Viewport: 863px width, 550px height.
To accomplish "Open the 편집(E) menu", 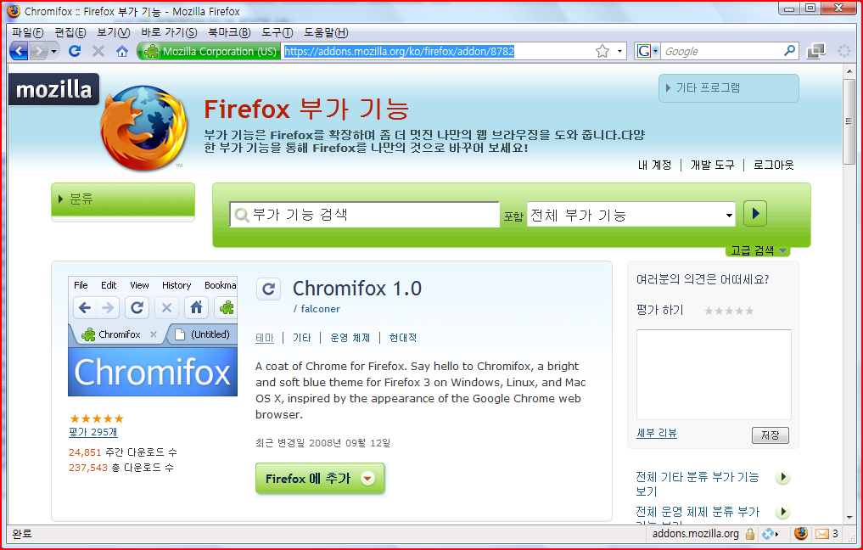I will coord(70,32).
